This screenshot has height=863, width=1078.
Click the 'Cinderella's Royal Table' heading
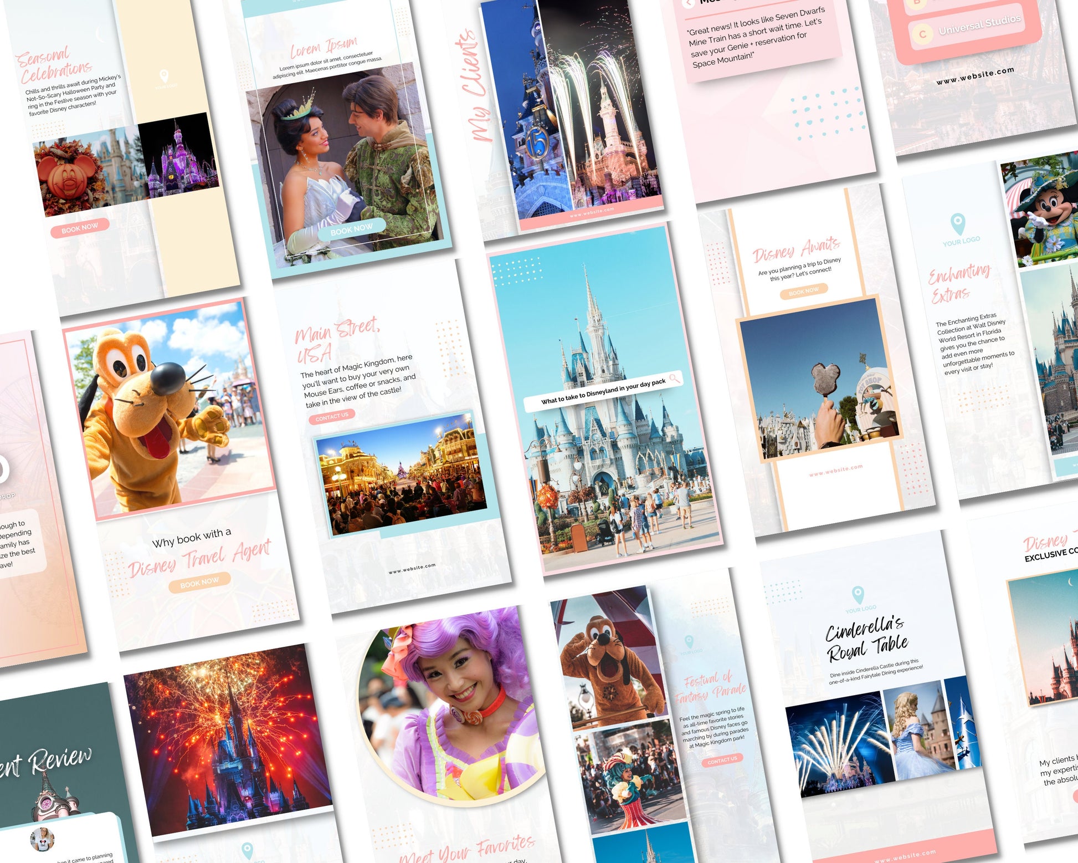coord(867,639)
